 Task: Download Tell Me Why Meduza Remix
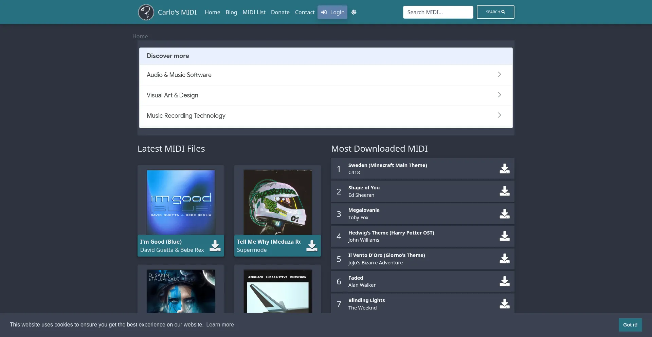(x=312, y=246)
